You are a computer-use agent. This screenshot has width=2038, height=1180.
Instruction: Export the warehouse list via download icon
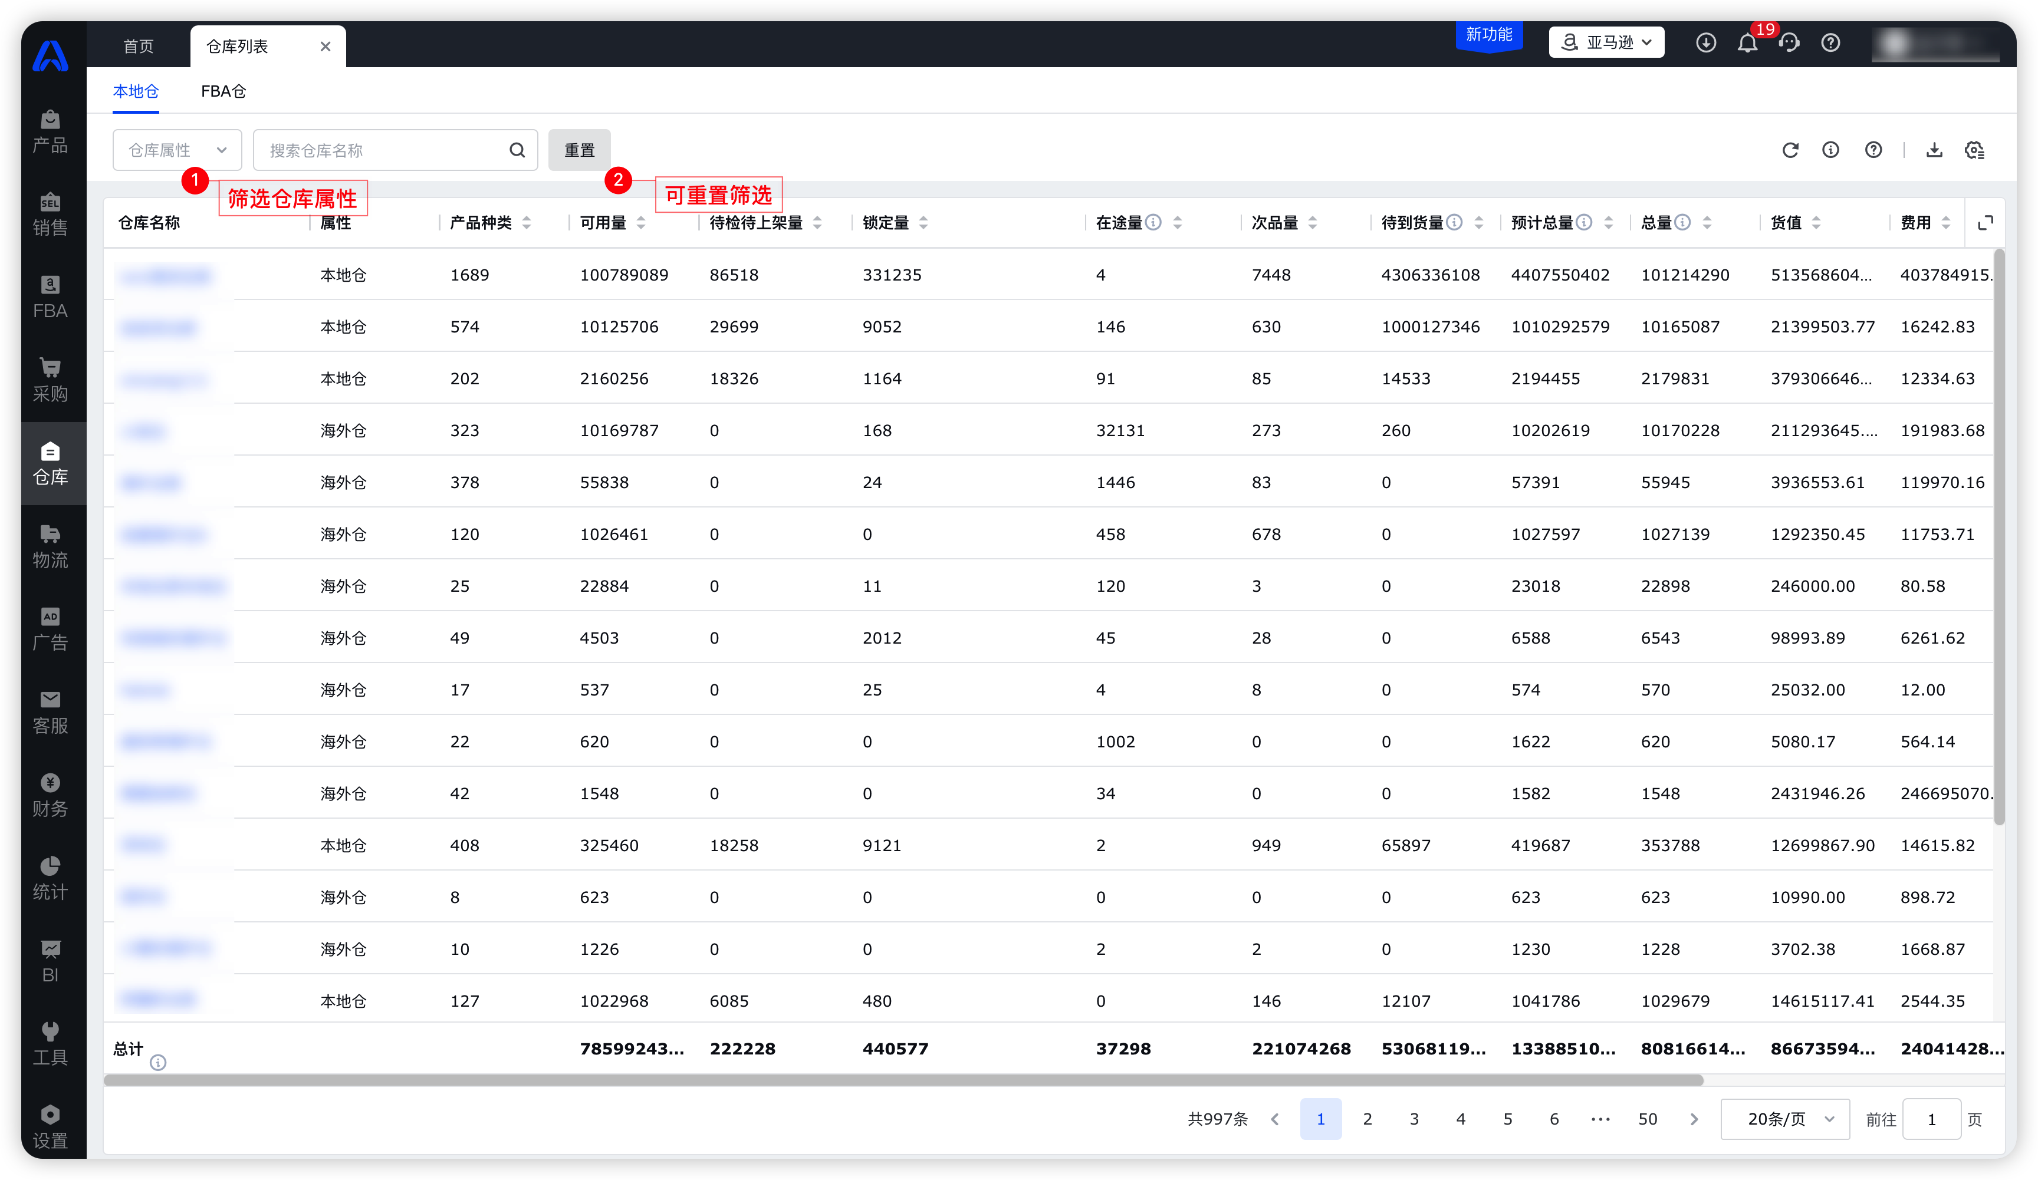click(1934, 150)
